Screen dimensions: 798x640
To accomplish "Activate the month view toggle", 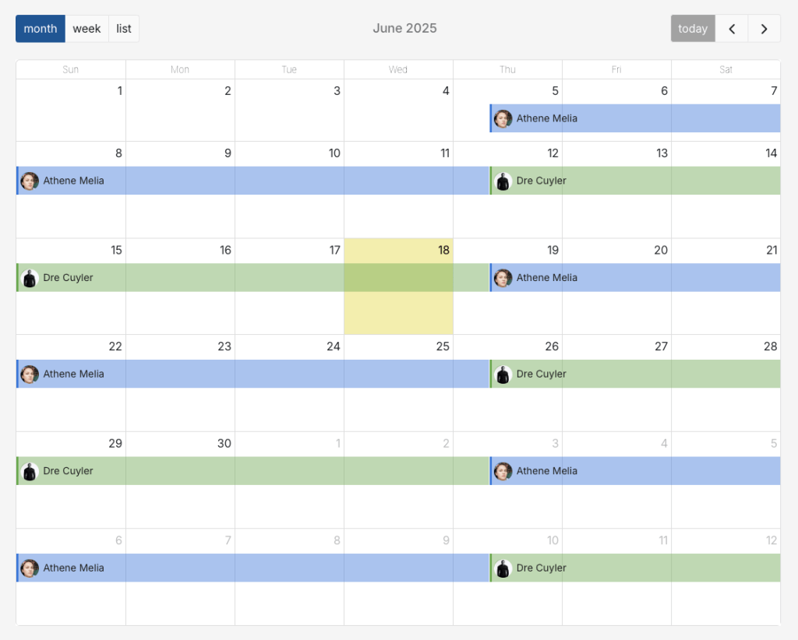I will tap(40, 28).
